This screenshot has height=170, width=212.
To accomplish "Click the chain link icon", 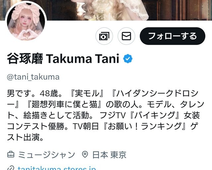I will tap(11, 169).
